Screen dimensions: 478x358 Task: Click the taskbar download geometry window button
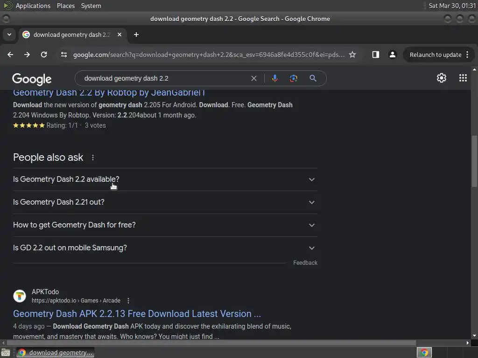55,352
